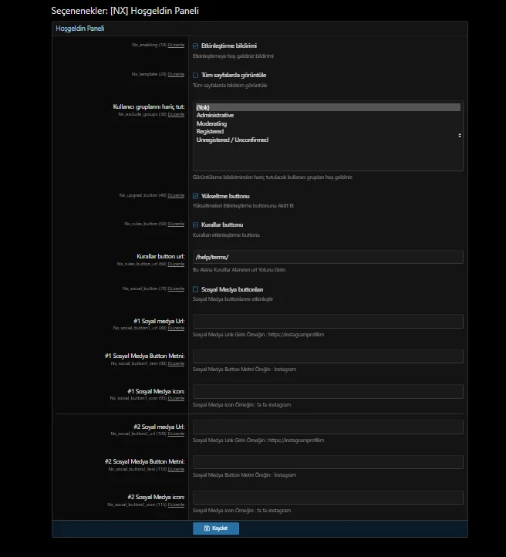Click the Kurallar button url input field
506x557 pixels.
tap(328, 257)
